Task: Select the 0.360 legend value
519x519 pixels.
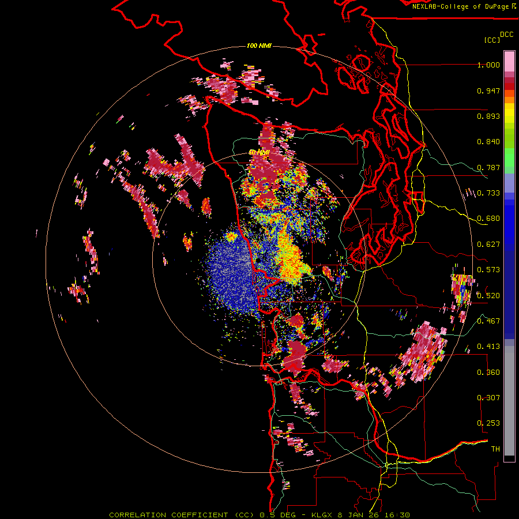Action: tap(488, 373)
